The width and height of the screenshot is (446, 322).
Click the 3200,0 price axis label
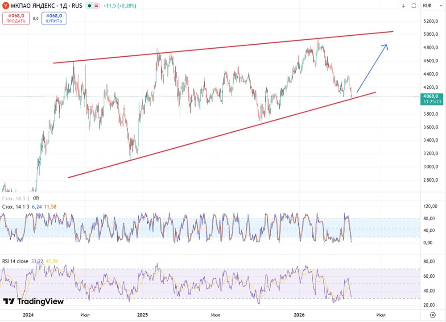[430, 154]
